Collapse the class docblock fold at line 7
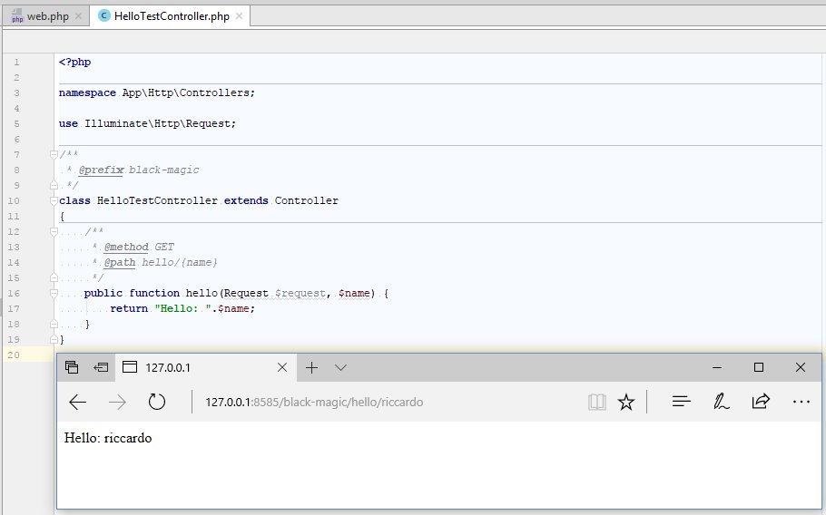The image size is (826, 515). [54, 155]
